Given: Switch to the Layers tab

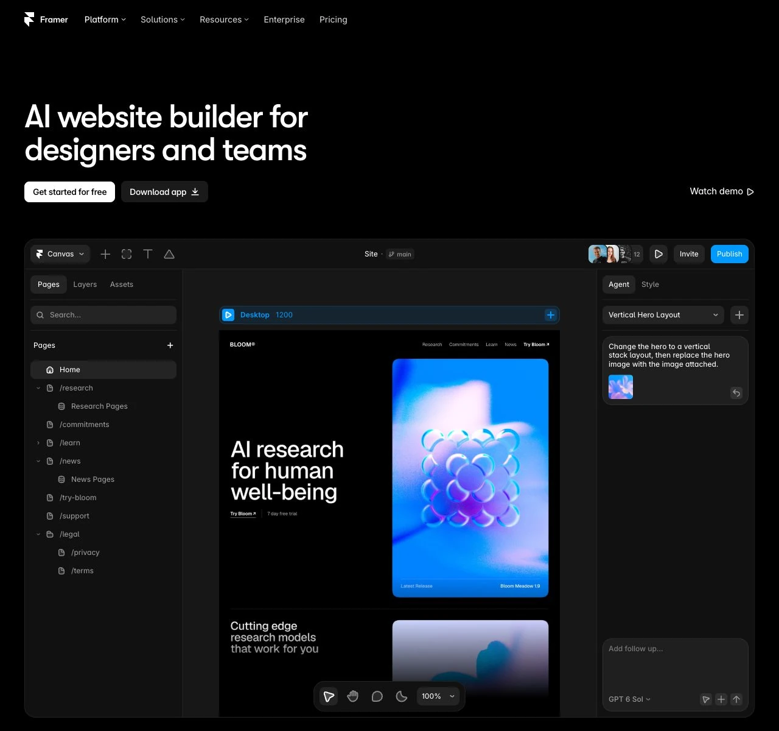Looking at the screenshot, I should coord(85,284).
